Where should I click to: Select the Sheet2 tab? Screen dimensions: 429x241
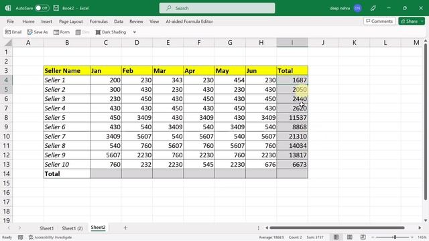click(98, 228)
